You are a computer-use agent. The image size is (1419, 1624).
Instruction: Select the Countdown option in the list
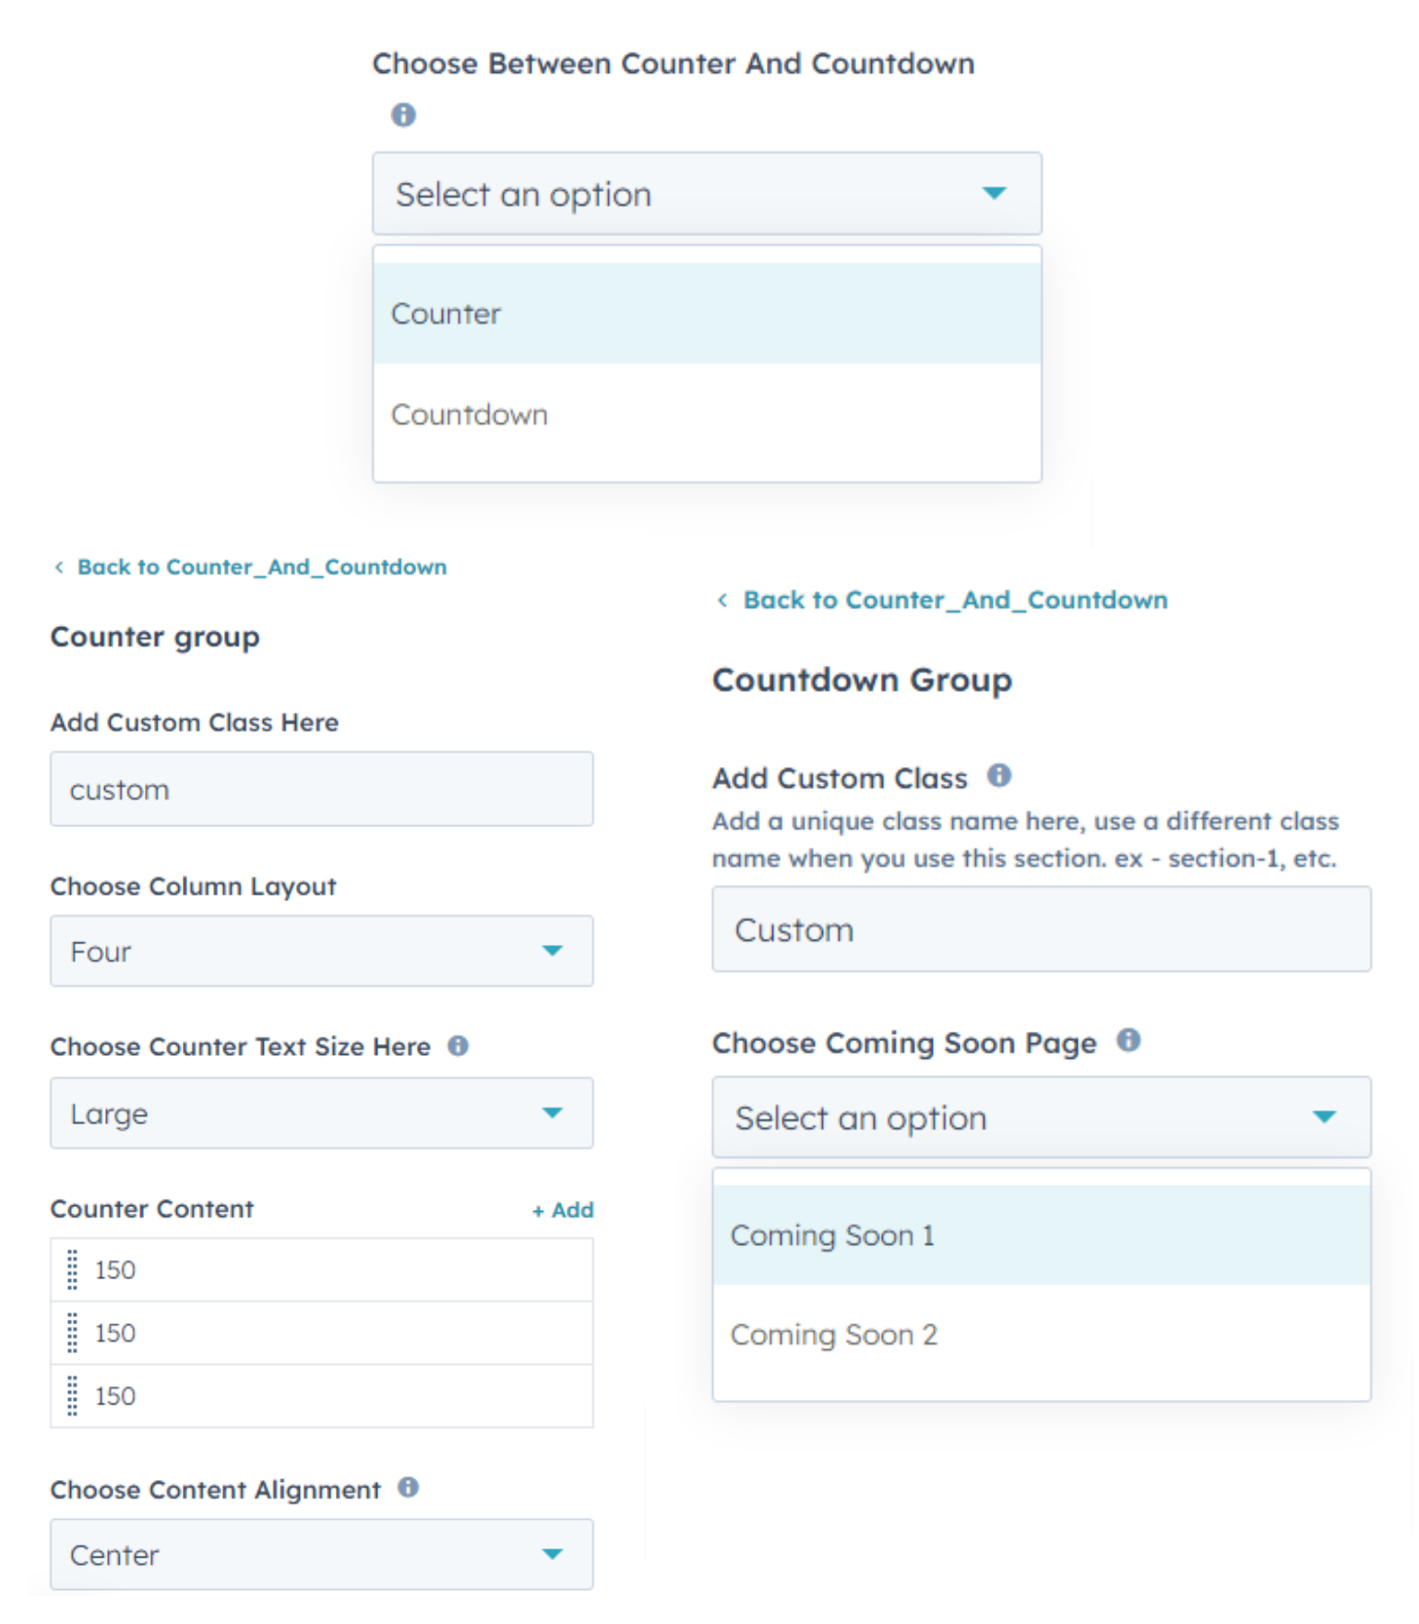[707, 415]
